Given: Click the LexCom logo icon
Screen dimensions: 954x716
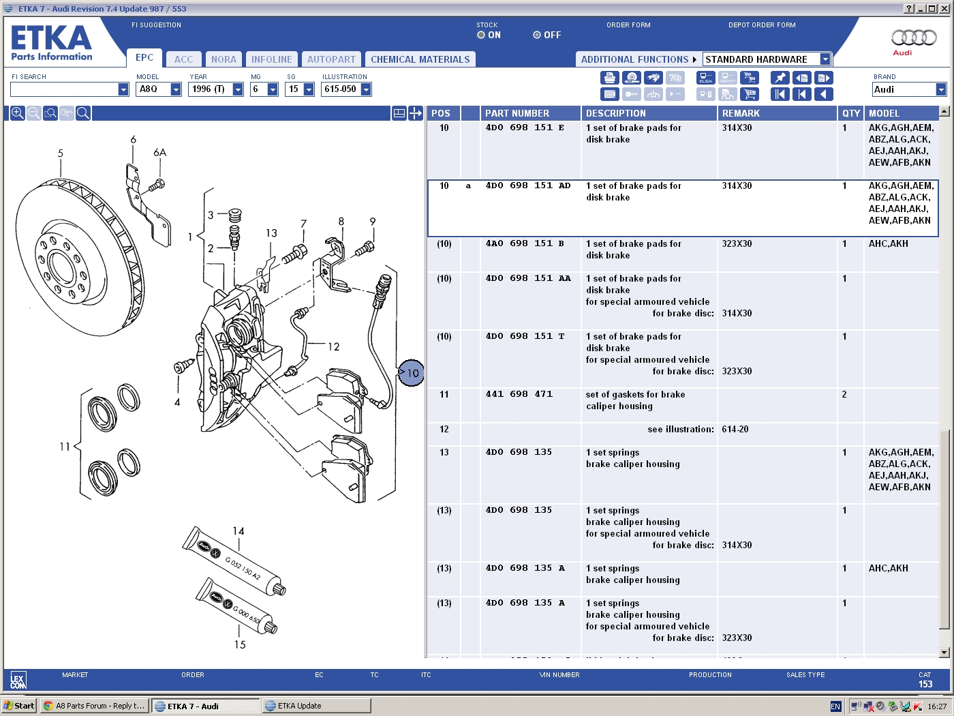Looking at the screenshot, I should click(x=18, y=681).
